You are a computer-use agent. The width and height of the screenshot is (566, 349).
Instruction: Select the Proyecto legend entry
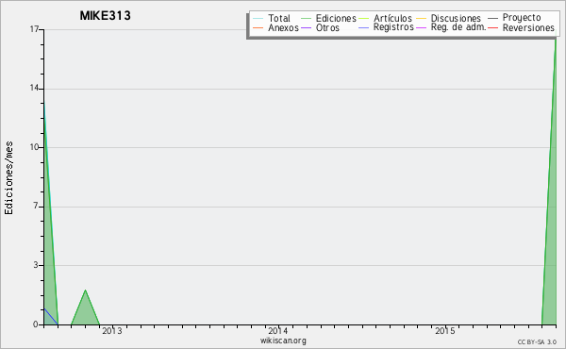(522, 18)
